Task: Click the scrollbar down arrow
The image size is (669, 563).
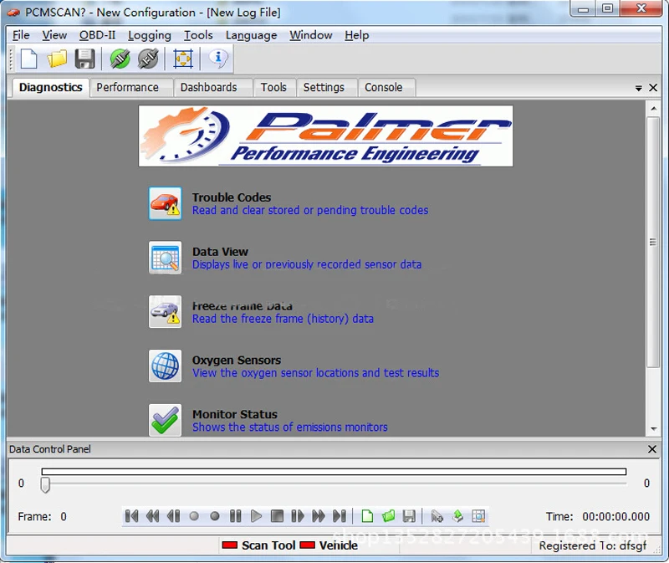Action: [654, 429]
